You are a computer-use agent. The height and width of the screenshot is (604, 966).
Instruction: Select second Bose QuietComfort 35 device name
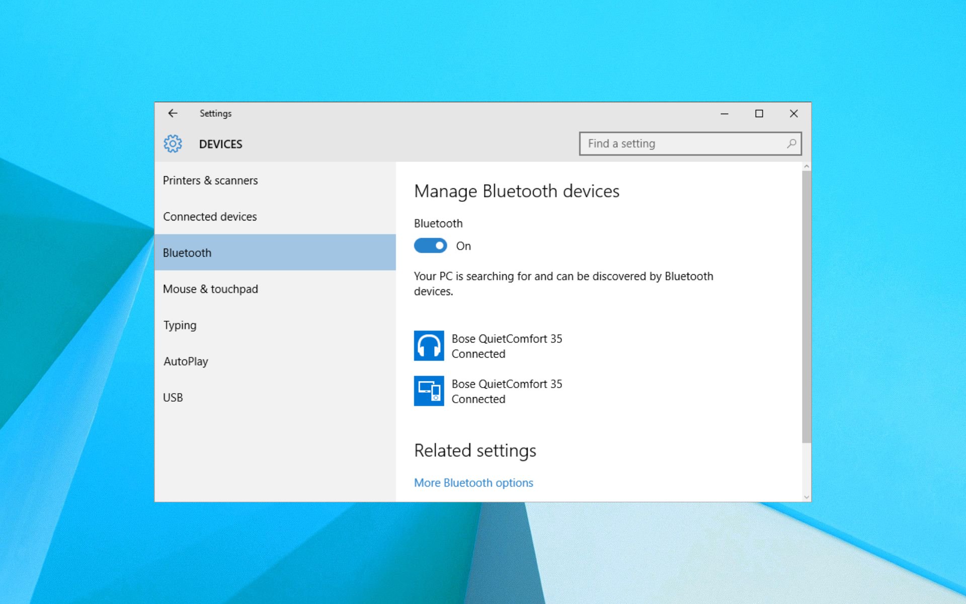[x=507, y=384]
